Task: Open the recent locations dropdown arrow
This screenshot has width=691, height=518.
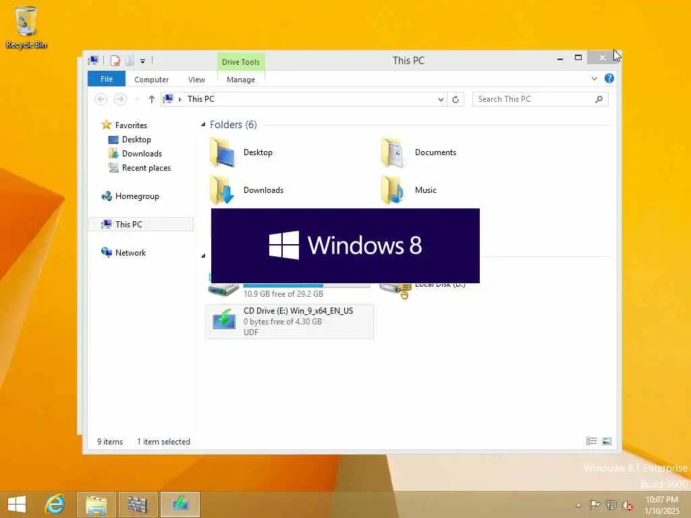Action: [x=137, y=99]
